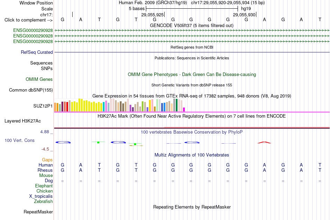Click the SUZ12P1 gene label
The width and height of the screenshot is (330, 220).
tap(43, 106)
